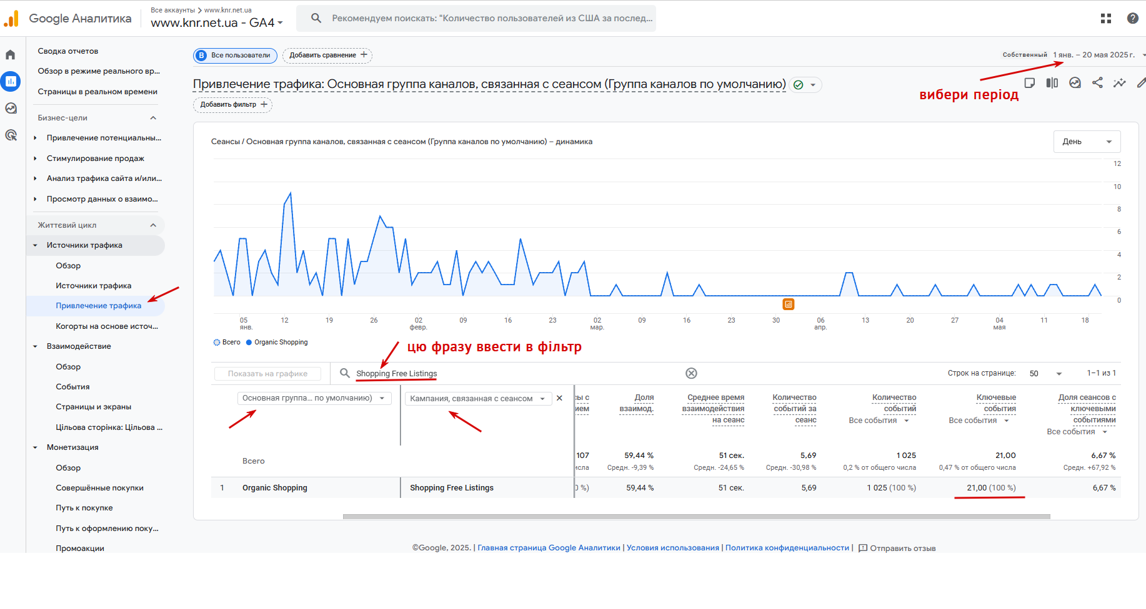Click the search magnifier icon in top bar

pos(316,18)
